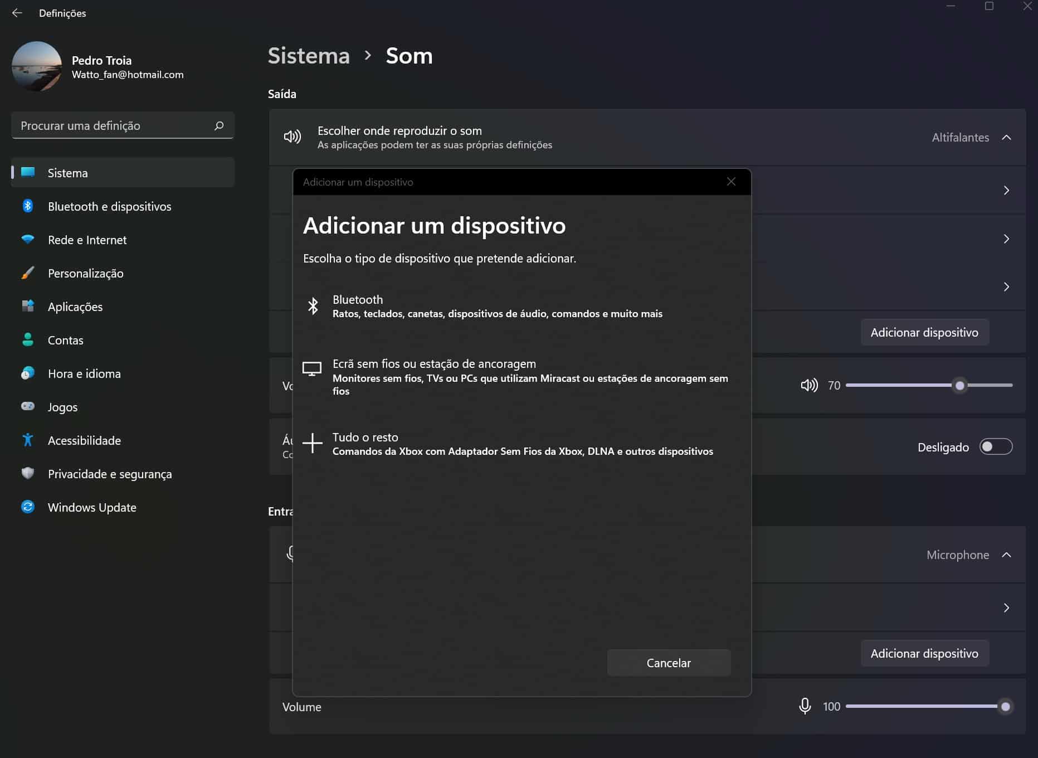Mute the microphone using its volume icon
The height and width of the screenshot is (758, 1038).
[x=805, y=706]
